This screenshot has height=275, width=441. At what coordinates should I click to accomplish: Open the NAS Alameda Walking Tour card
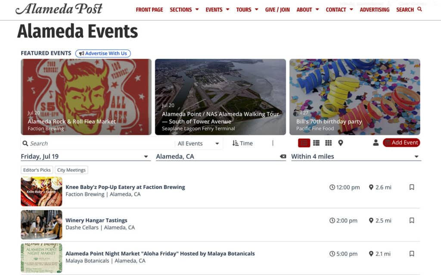(220, 97)
